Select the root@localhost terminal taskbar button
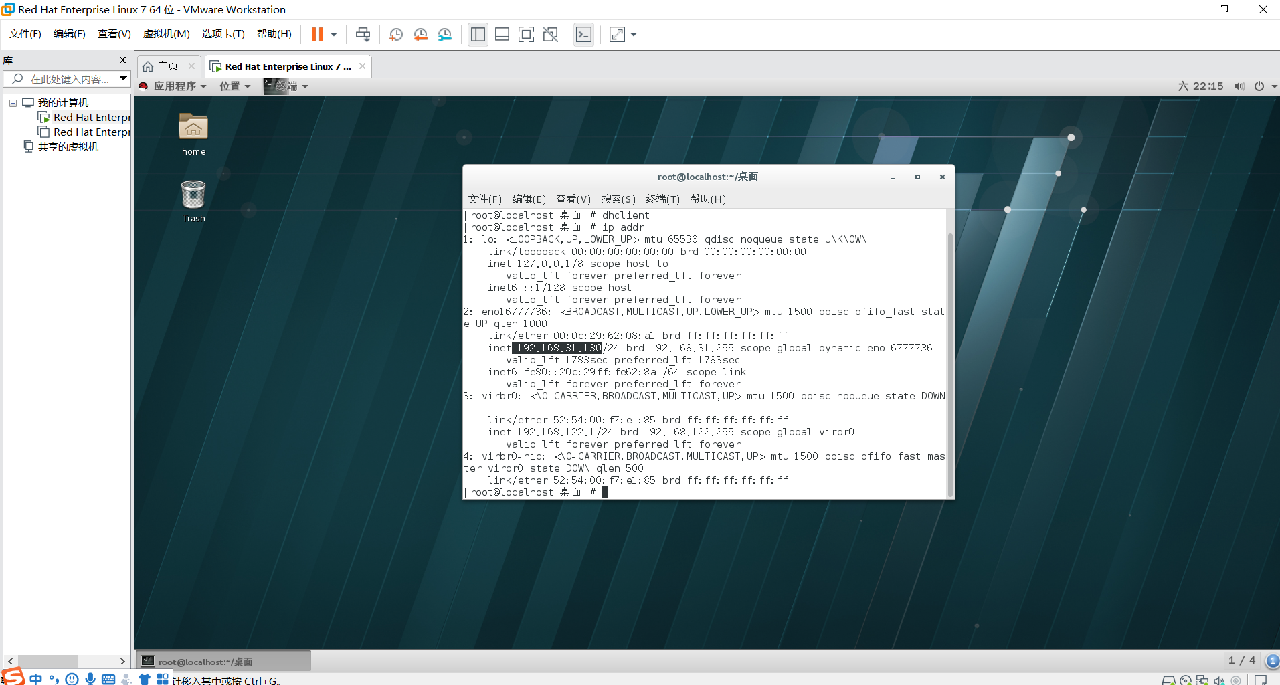The image size is (1280, 685). click(x=221, y=661)
